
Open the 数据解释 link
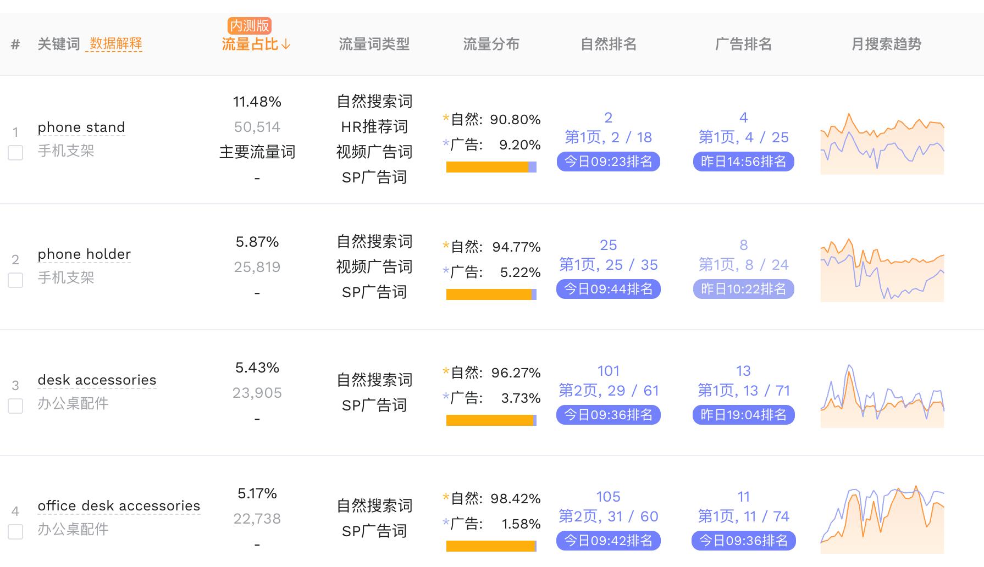point(115,44)
